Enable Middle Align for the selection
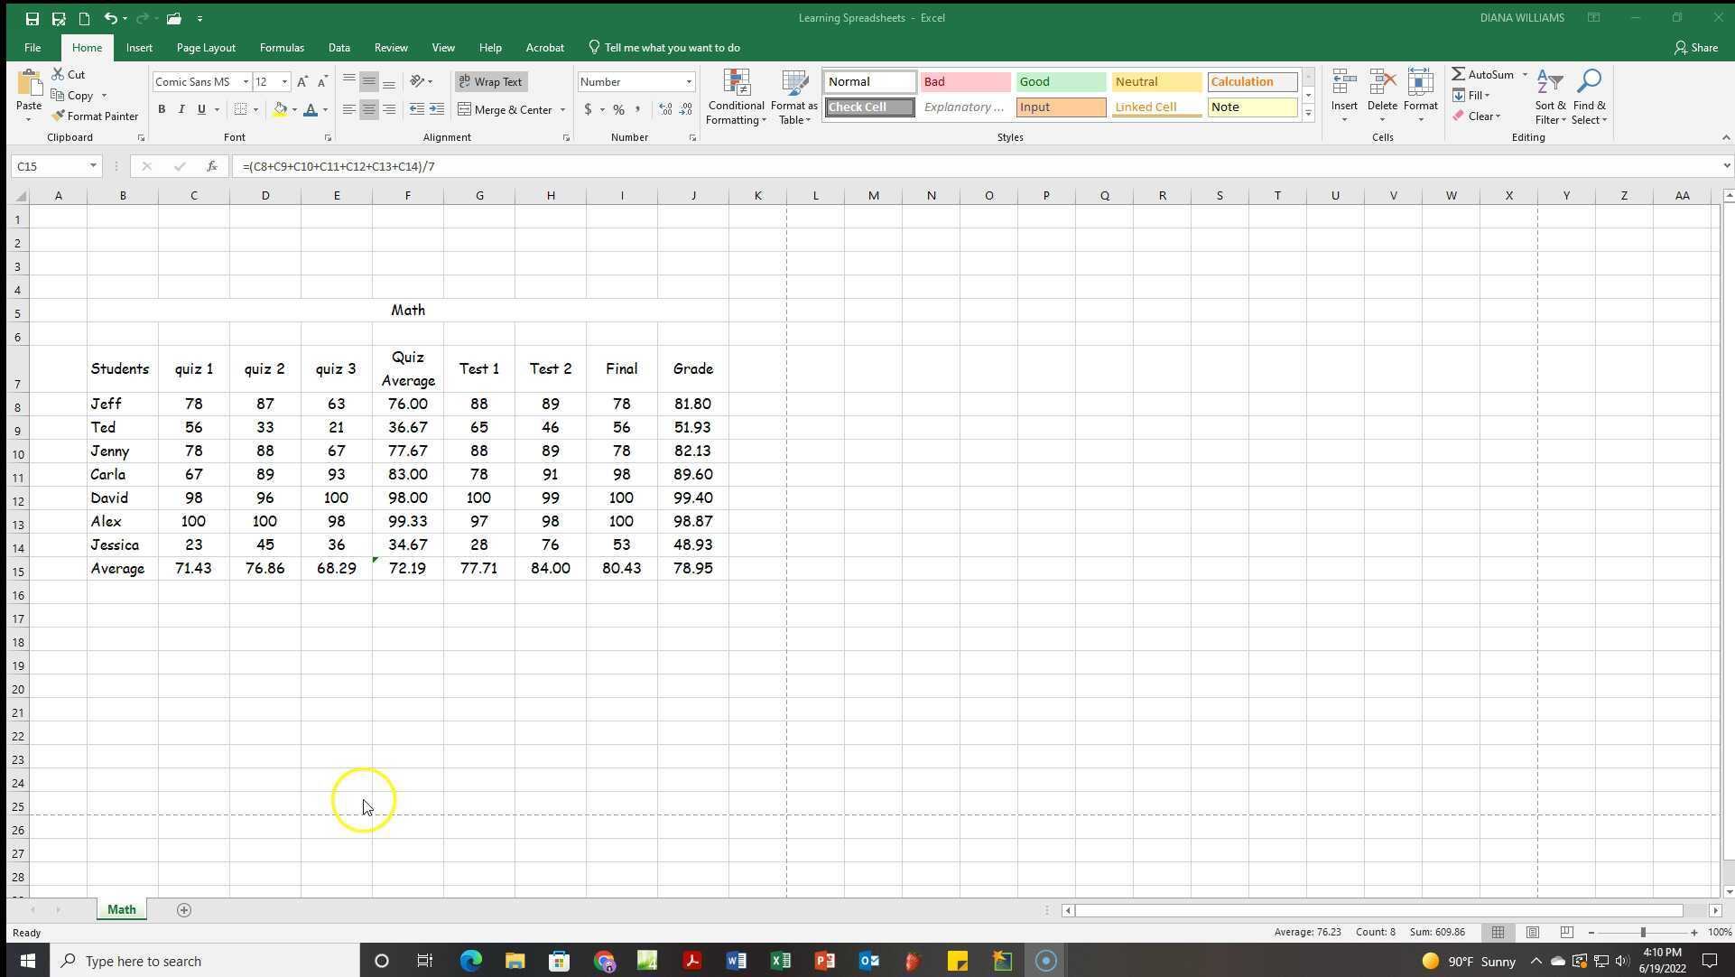 pyautogui.click(x=368, y=81)
